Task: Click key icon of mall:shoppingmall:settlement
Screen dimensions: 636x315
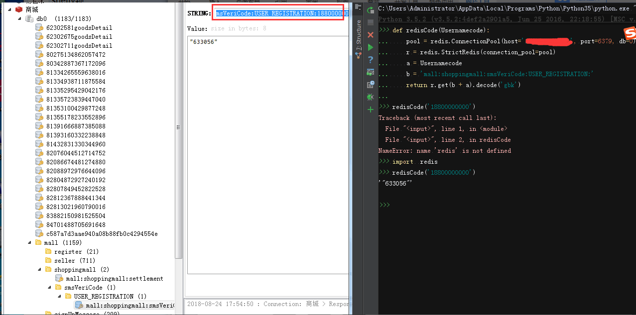Action: (59, 278)
